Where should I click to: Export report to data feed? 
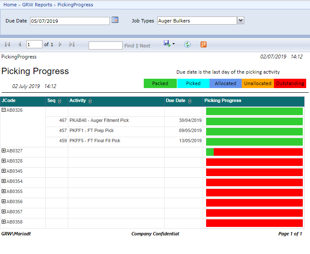tap(204, 44)
